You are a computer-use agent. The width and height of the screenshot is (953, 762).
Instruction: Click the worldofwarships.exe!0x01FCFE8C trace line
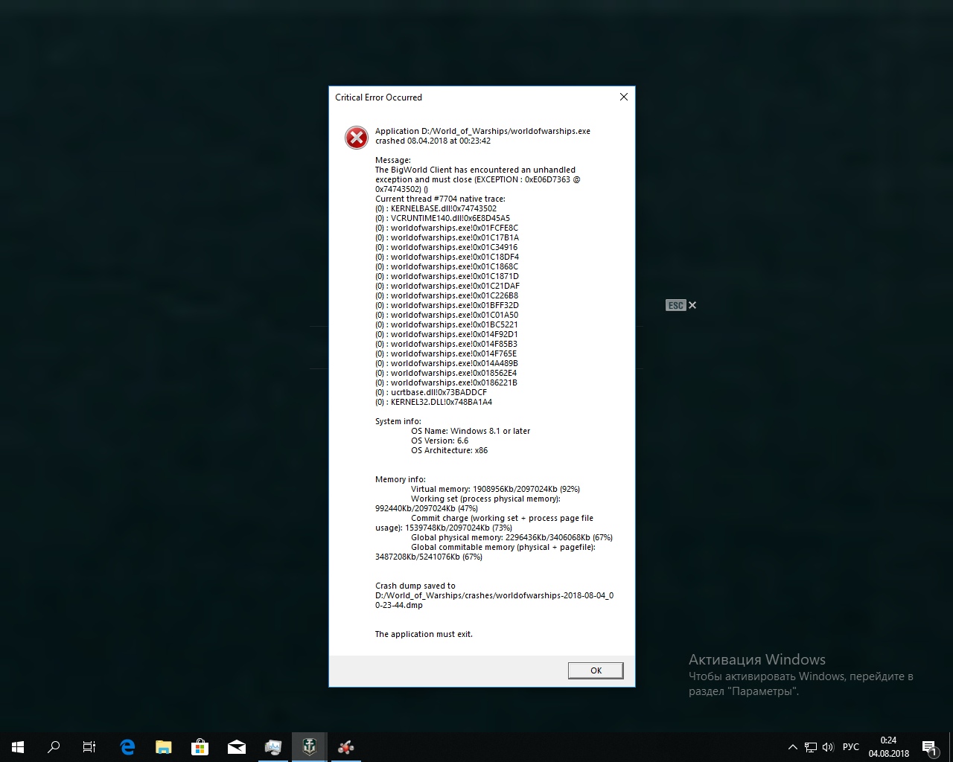pos(447,228)
